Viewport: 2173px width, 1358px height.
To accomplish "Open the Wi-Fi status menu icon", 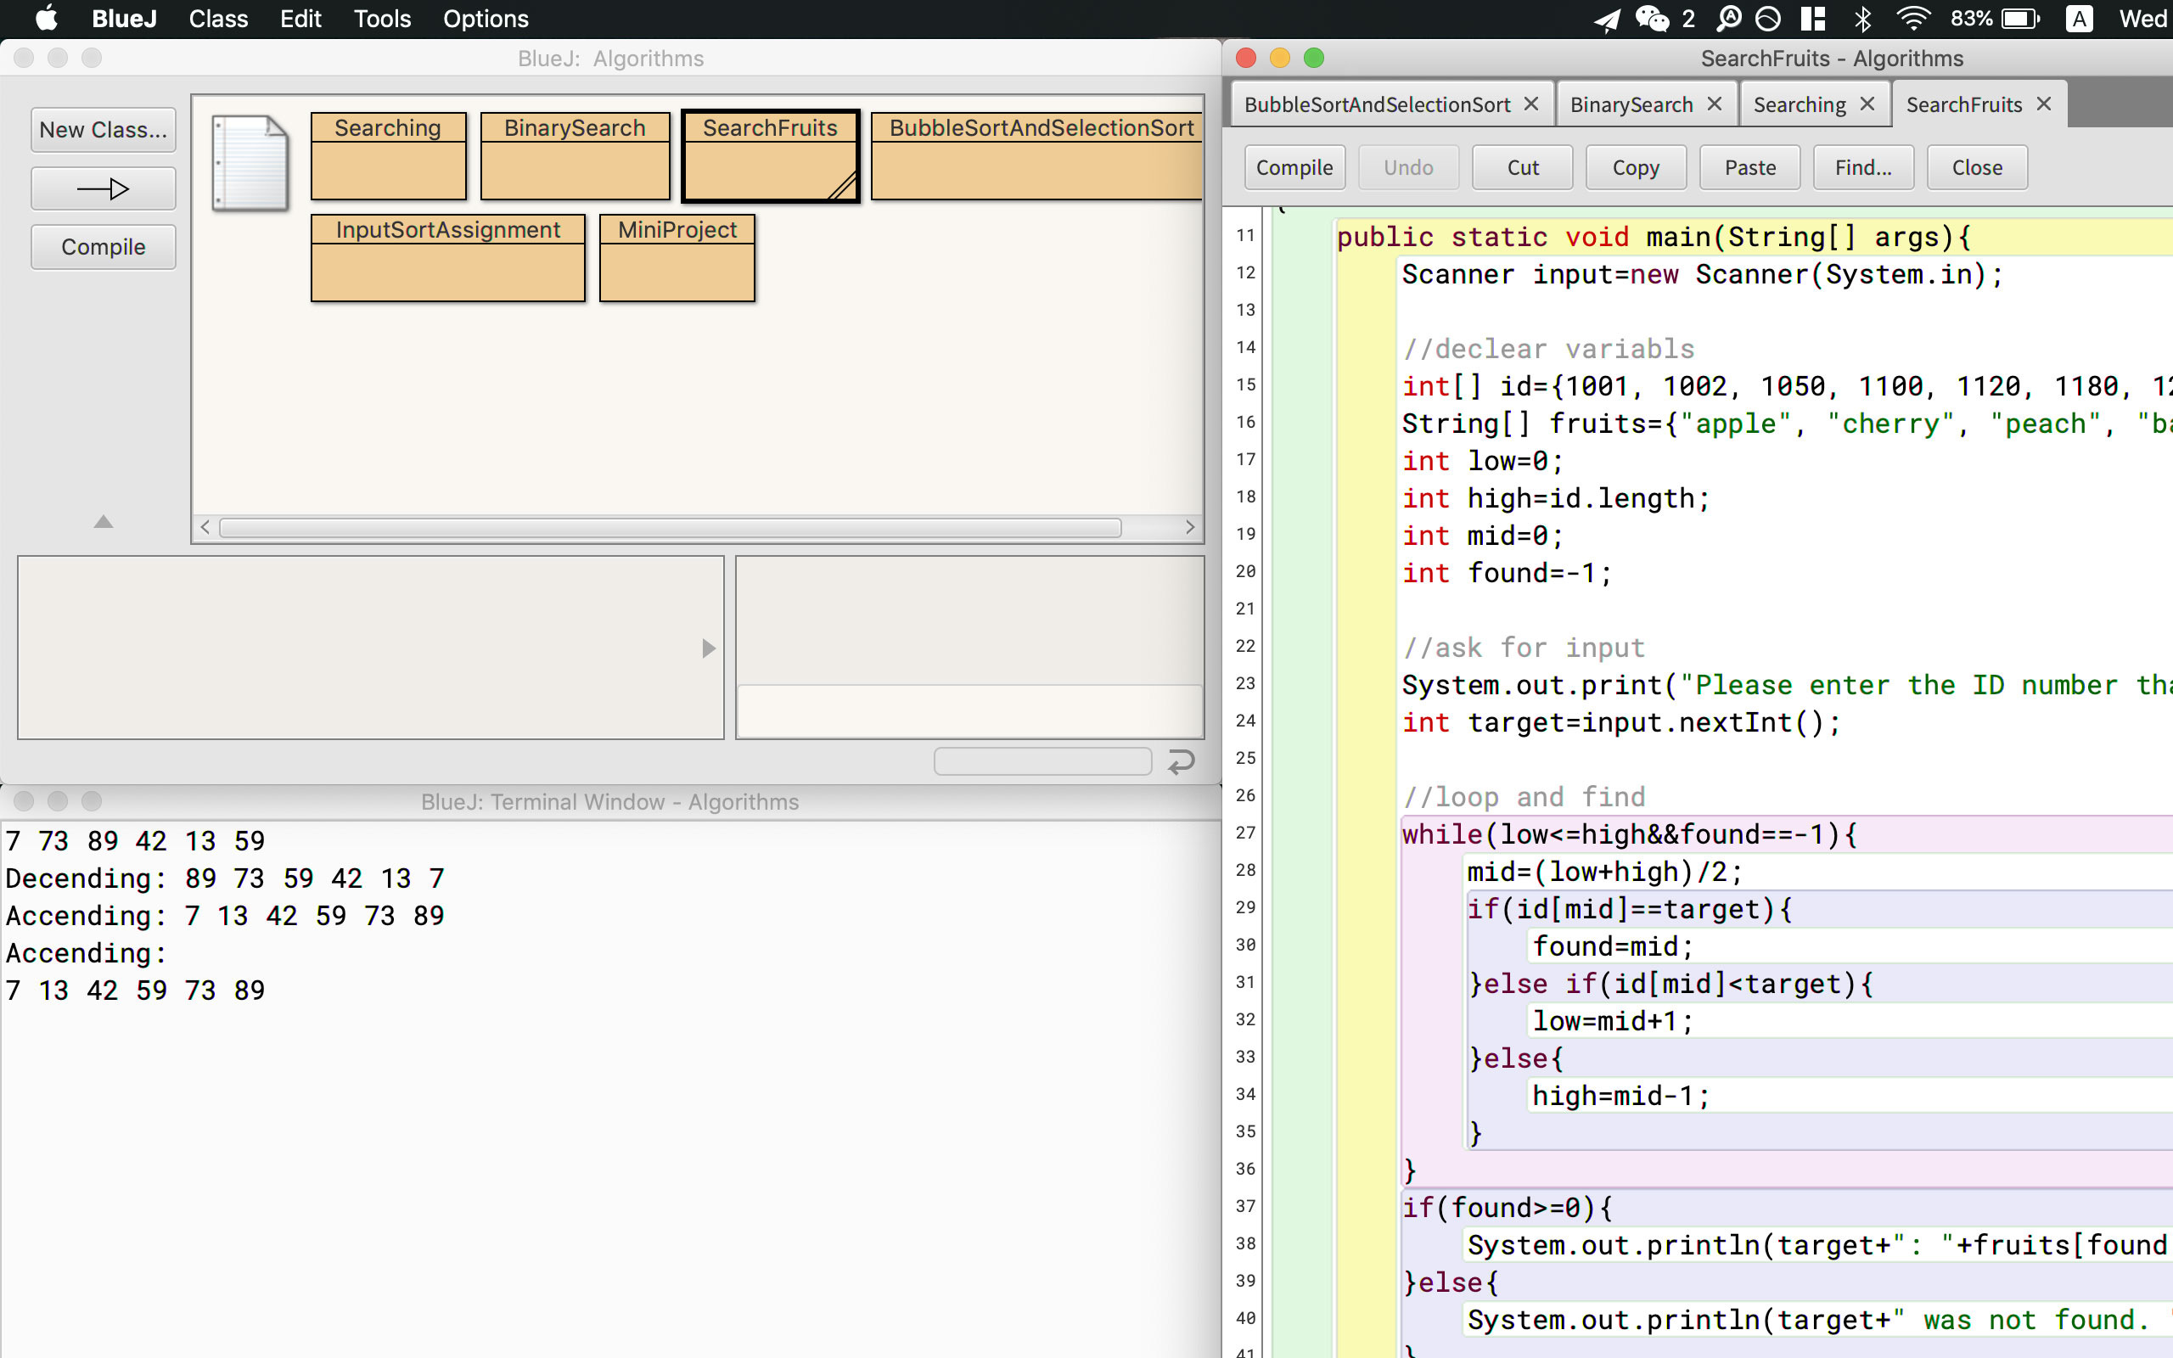I will click(1912, 19).
